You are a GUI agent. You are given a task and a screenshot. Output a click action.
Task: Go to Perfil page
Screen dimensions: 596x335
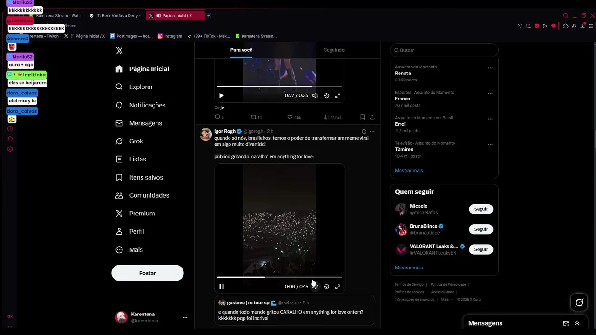coord(129,231)
